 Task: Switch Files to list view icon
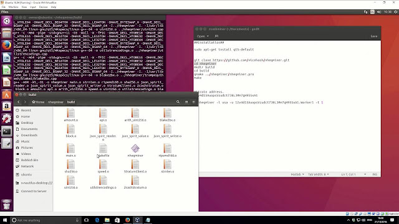pos(186,102)
